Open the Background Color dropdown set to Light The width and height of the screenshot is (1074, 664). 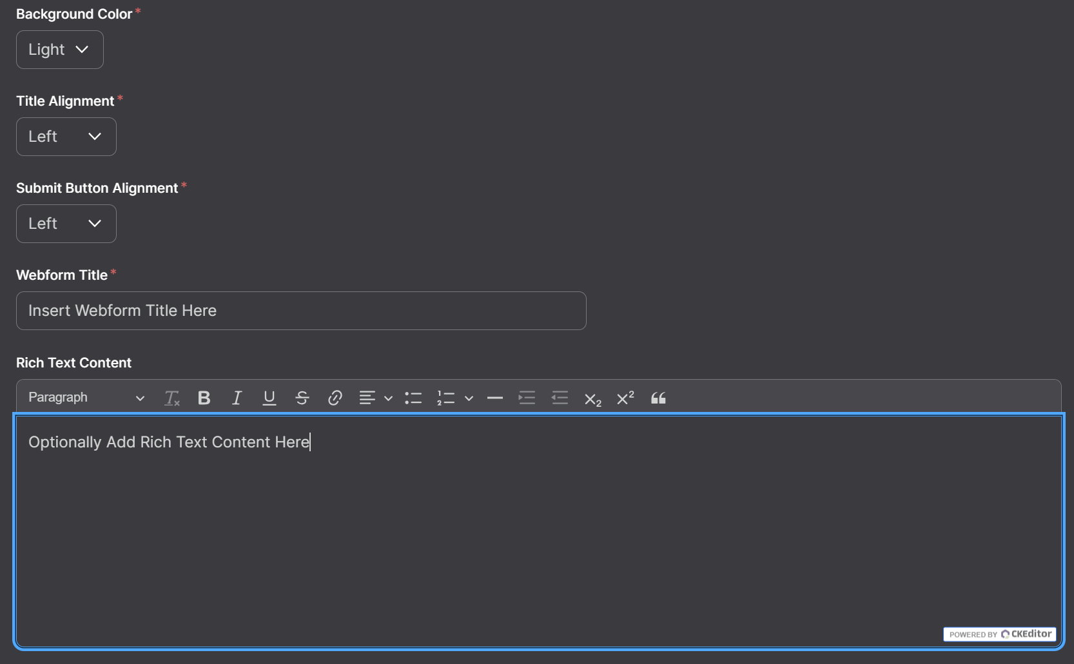tap(60, 50)
